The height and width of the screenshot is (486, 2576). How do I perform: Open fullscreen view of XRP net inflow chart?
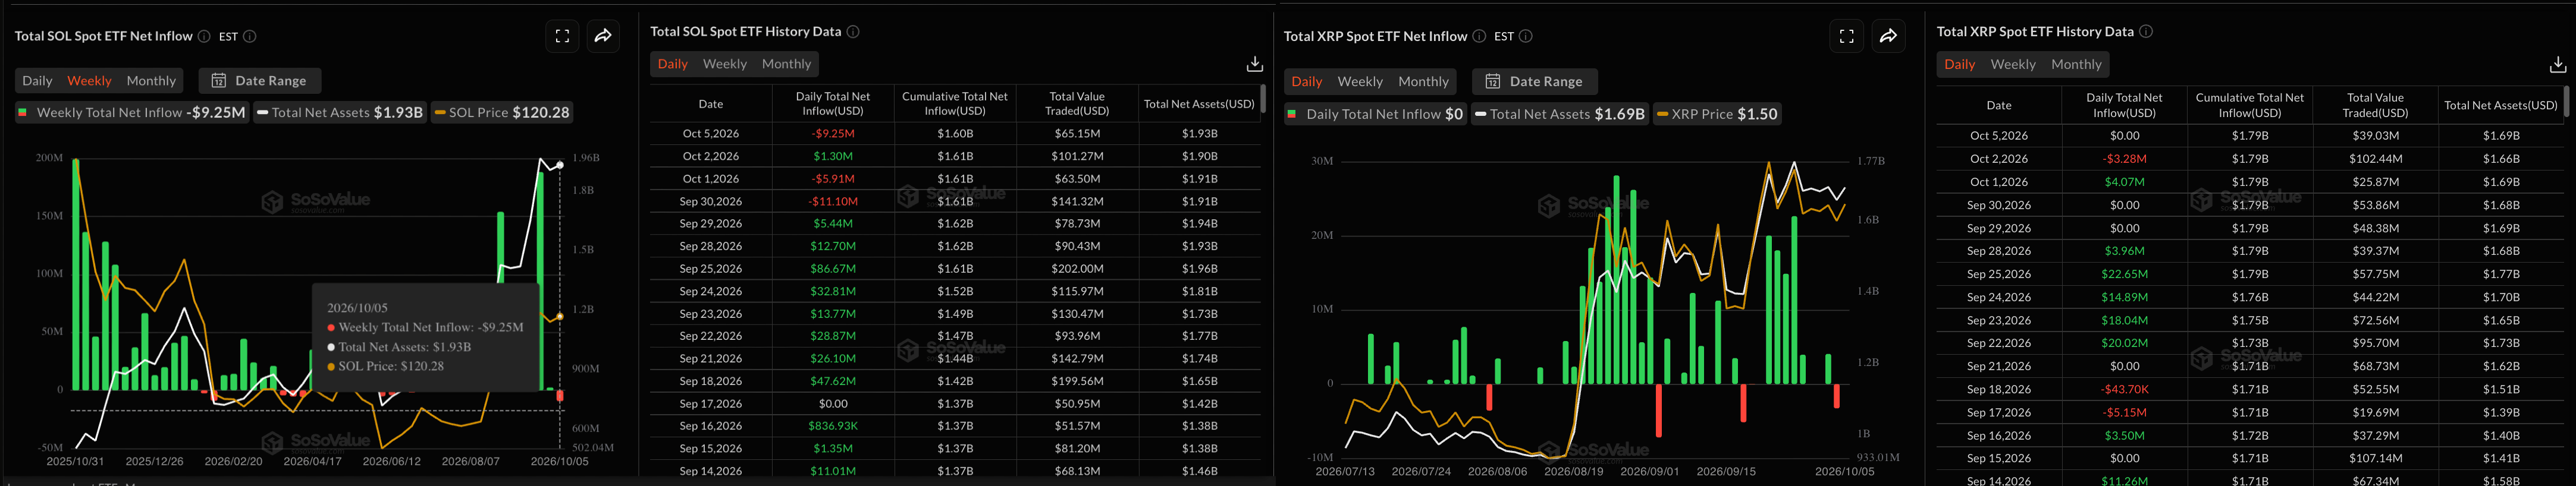pos(1846,37)
